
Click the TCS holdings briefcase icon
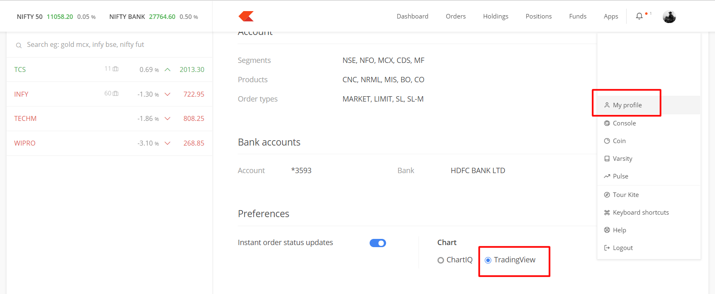click(116, 69)
